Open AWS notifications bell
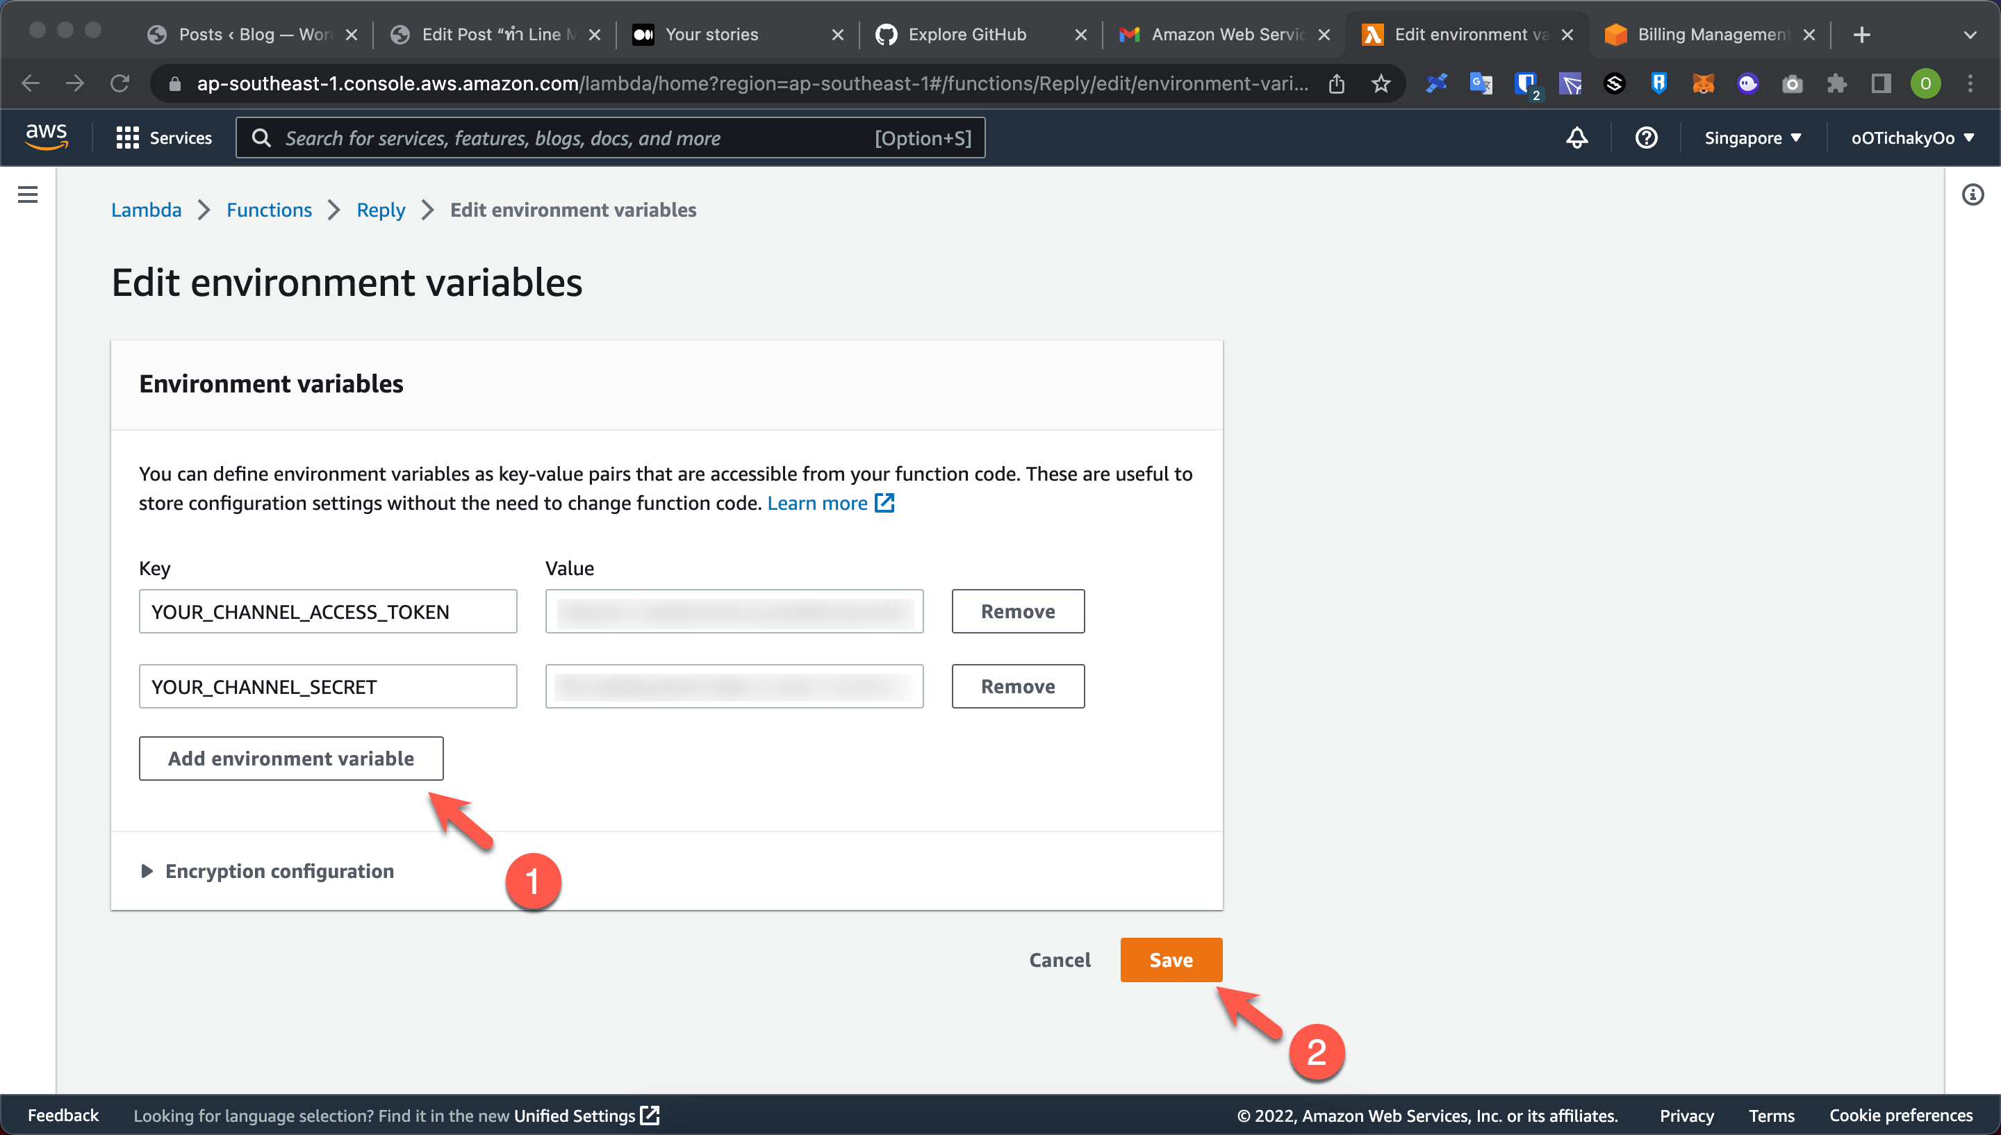 coord(1575,138)
